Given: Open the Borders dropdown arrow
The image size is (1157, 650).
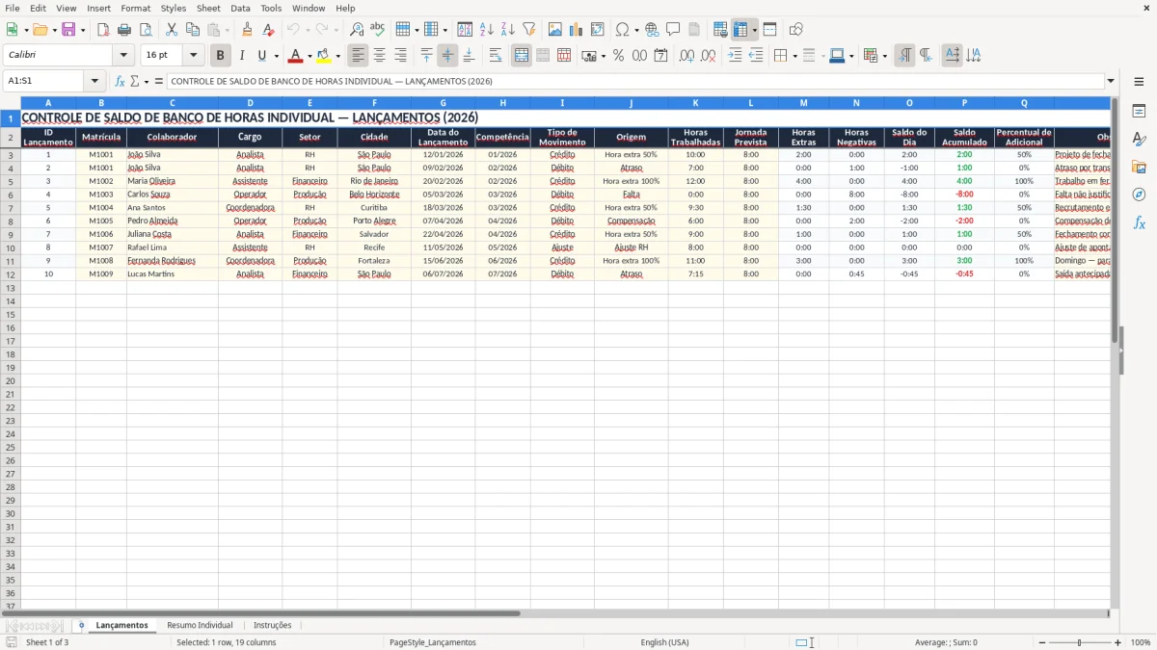Looking at the screenshot, I should coord(794,57).
